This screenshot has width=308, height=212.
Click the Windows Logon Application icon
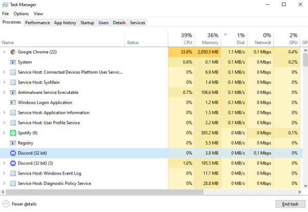point(13,102)
